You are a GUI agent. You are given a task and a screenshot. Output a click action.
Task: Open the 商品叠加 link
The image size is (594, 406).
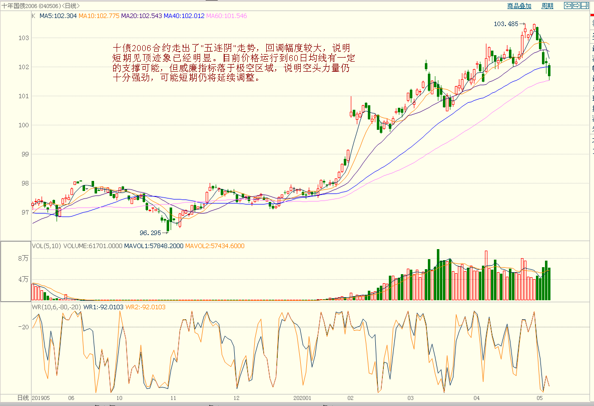pyautogui.click(x=519, y=6)
